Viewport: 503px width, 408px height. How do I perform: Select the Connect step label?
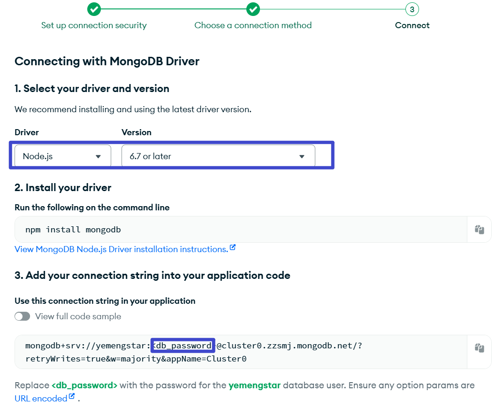pyautogui.click(x=412, y=25)
